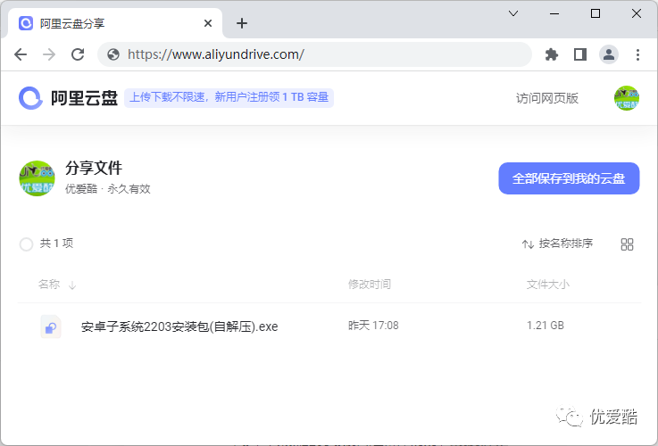Screen dimensions: 658x446
Task: Click the 阿里云盘 logo icon
Action: point(30,98)
